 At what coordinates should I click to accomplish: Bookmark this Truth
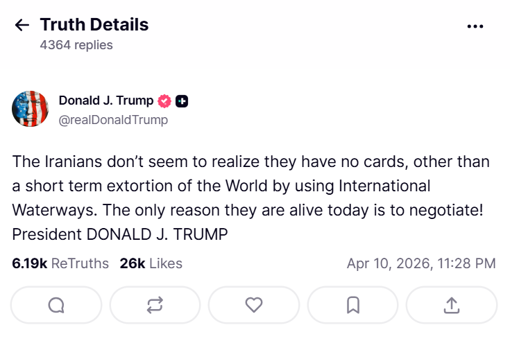[352, 305]
